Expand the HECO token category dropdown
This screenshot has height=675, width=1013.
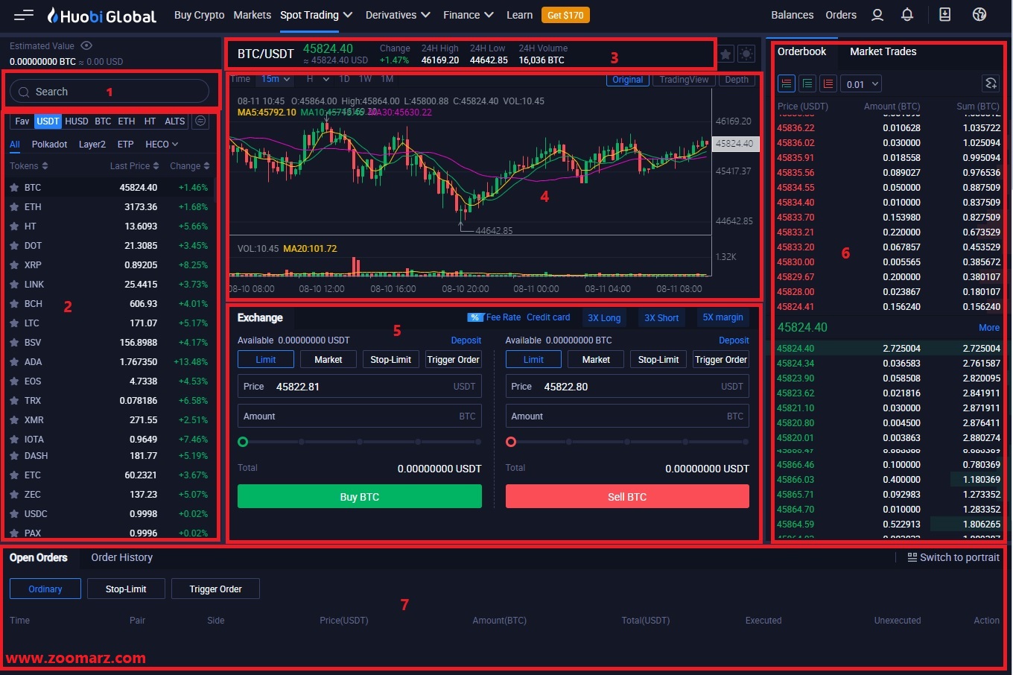coord(162,145)
